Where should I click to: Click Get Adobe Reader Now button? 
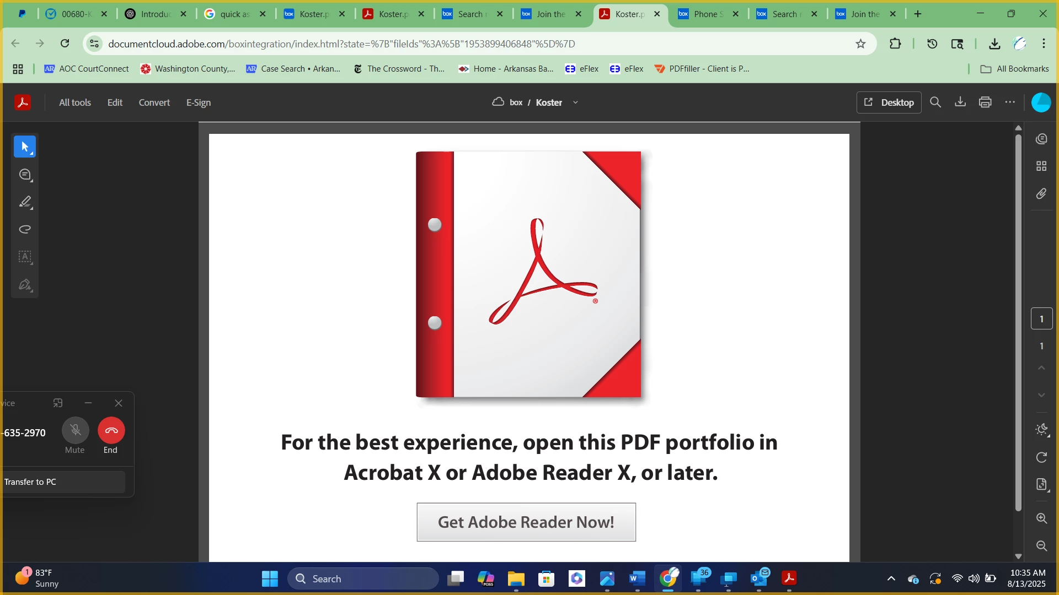point(526,522)
